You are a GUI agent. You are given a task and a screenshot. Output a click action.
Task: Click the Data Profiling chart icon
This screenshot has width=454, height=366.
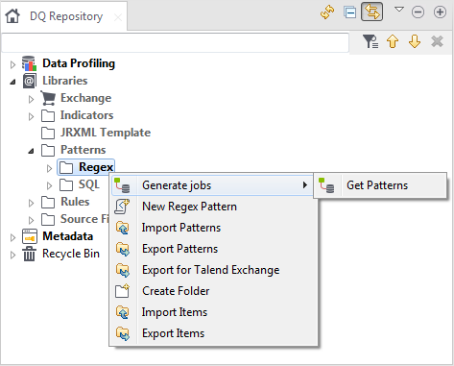29,63
